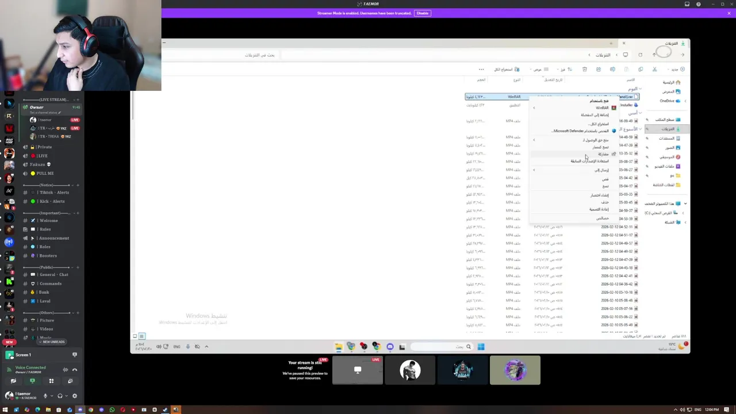Choose خصائص in the streamed context menu

point(575,218)
